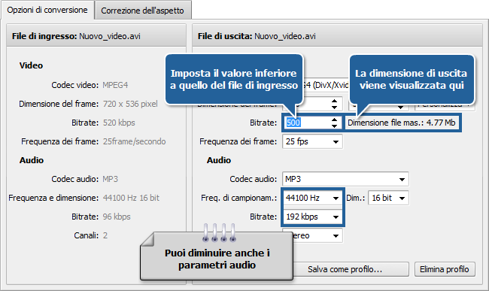Select the input codec value MPEG4
Image resolution: width=489 pixels, height=291 pixels.
pyautogui.click(x=115, y=85)
